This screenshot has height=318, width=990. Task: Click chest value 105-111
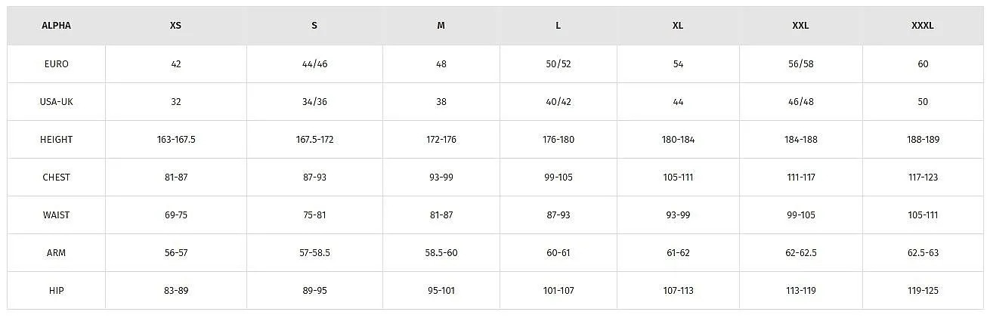click(678, 178)
